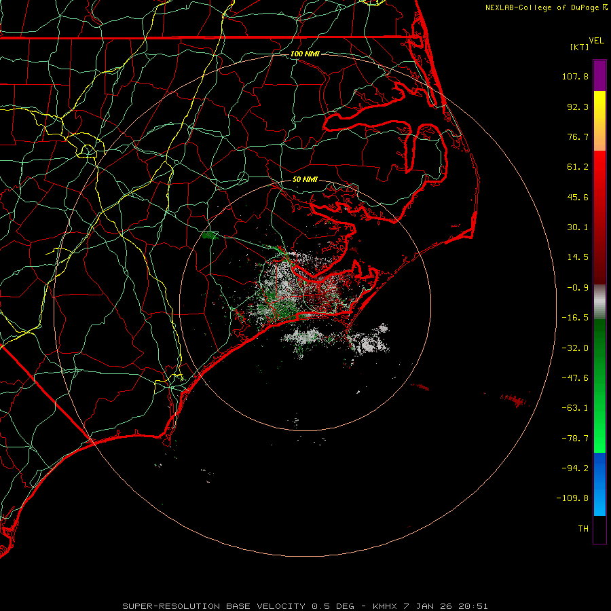This screenshot has height=611, width=611.
Task: Click the [KT] units label
Action: (x=579, y=47)
